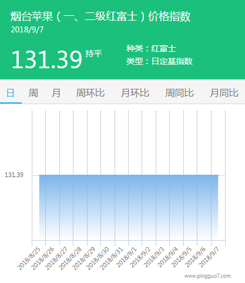The height and width of the screenshot is (283, 245).
Task: Click the 2018/8/28 x-axis label
Action: (70, 258)
